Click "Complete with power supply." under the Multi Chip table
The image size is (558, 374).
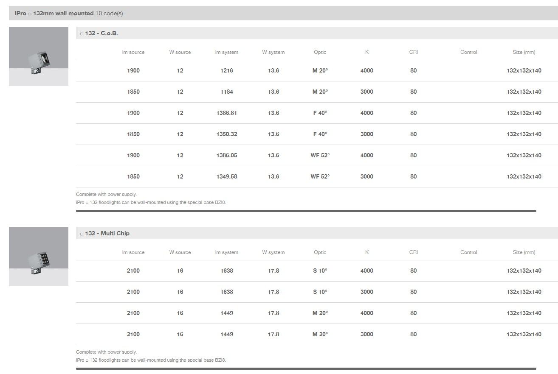coord(106,352)
